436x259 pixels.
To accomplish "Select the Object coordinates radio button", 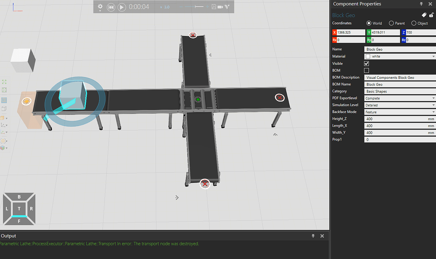I will click(x=414, y=23).
